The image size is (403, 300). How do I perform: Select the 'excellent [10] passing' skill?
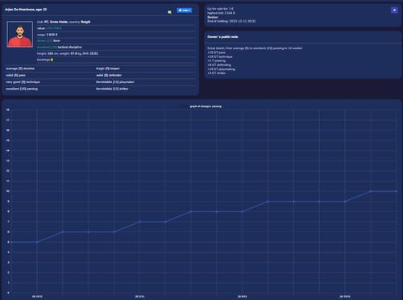(22, 89)
